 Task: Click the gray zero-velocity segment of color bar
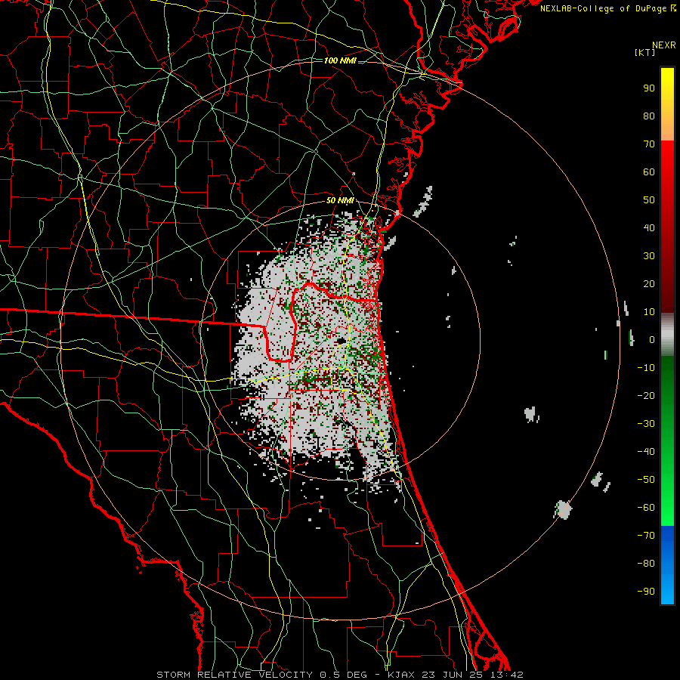(667, 335)
